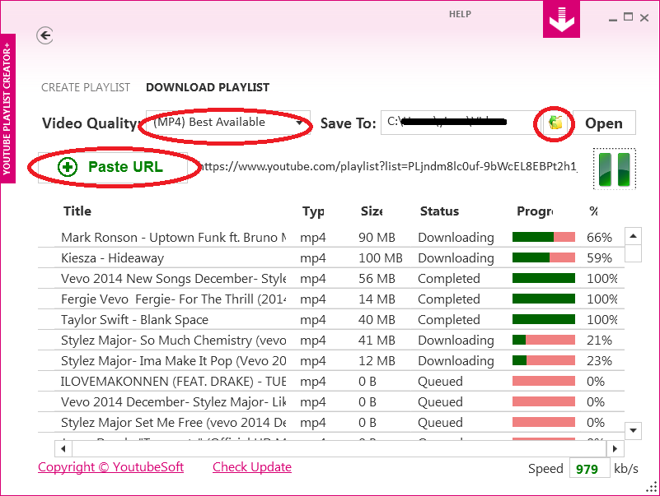
Task: Select Vevo 2014 December- Stylez Major row
Action: [331, 402]
